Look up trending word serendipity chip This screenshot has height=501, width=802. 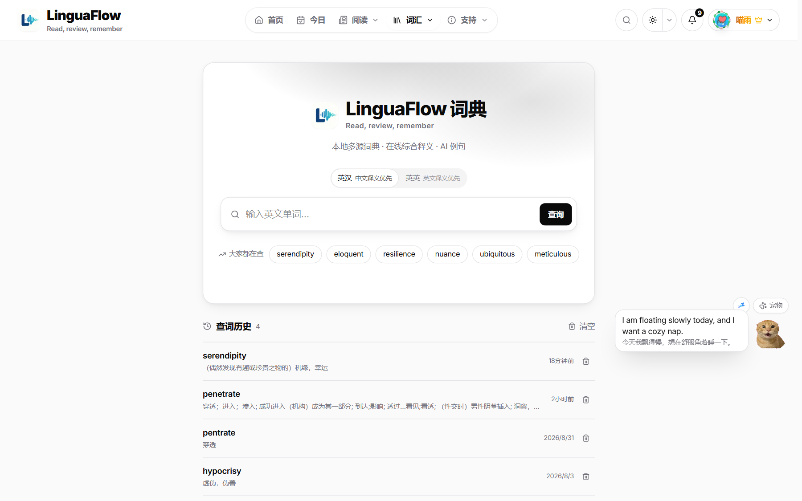pos(295,254)
